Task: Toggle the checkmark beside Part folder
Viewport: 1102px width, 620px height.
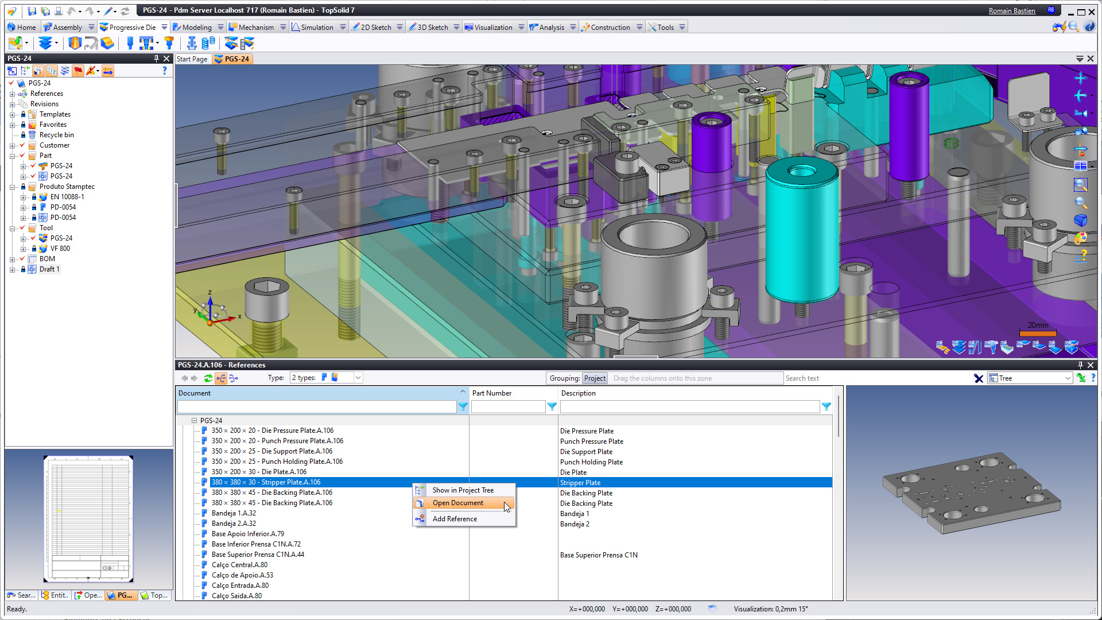Action: pyautogui.click(x=22, y=156)
